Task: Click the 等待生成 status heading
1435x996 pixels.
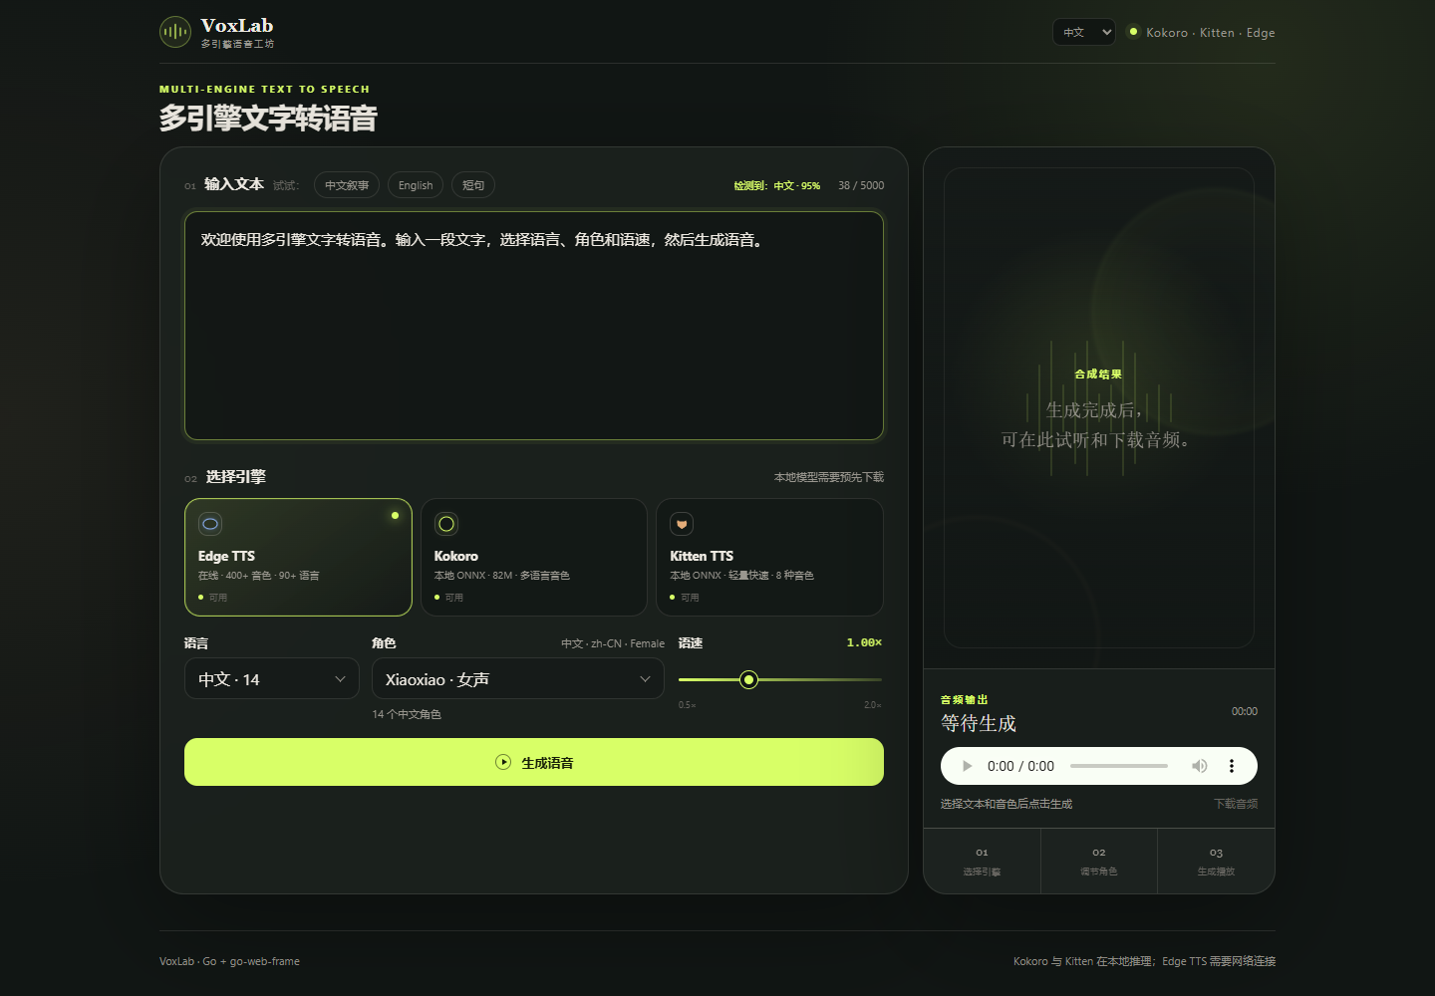Action: pos(979,723)
